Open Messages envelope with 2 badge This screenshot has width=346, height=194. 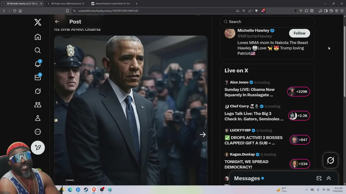click(38, 77)
